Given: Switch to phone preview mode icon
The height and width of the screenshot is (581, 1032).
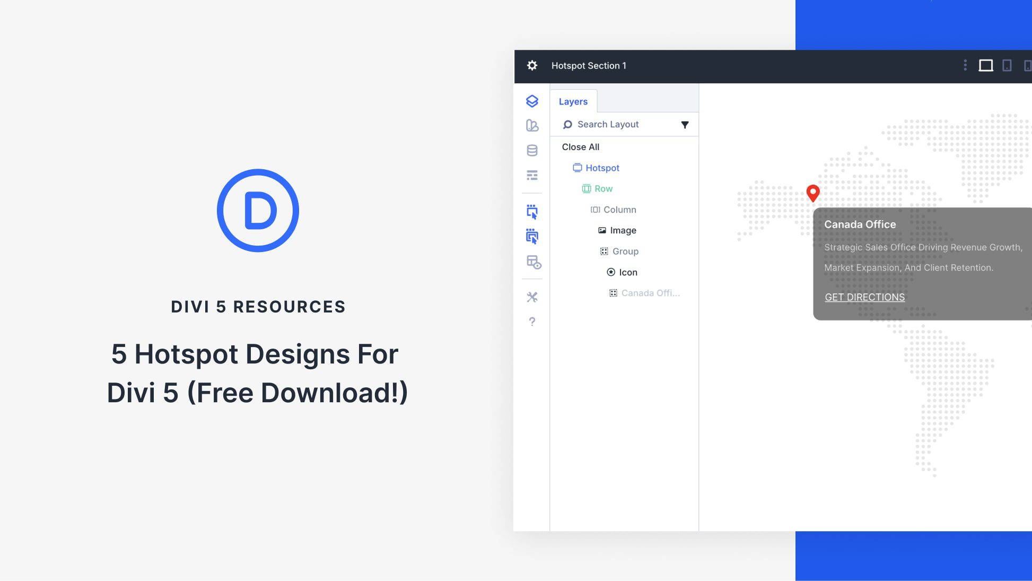Looking at the screenshot, I should [1028, 65].
